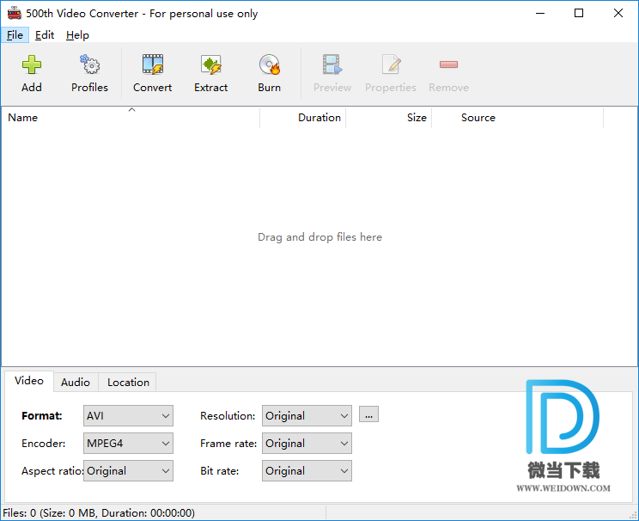The height and width of the screenshot is (521, 639).
Task: Expand the Format dropdown showing AVI
Action: (x=128, y=416)
